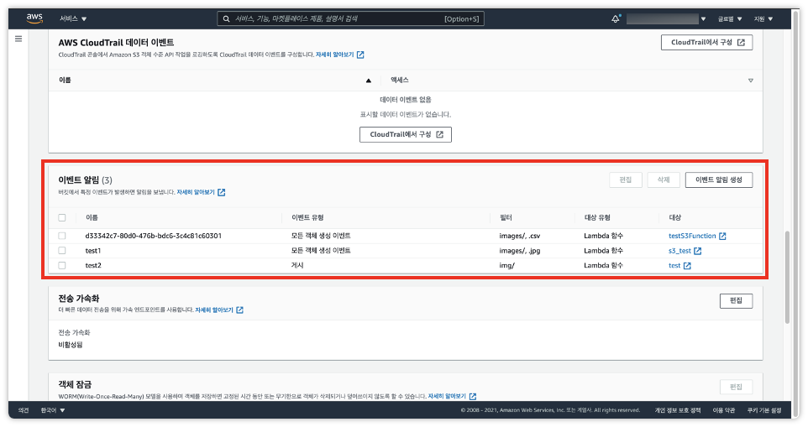
Task: Click the 이름 header in event notifications table
Action: coord(92,217)
